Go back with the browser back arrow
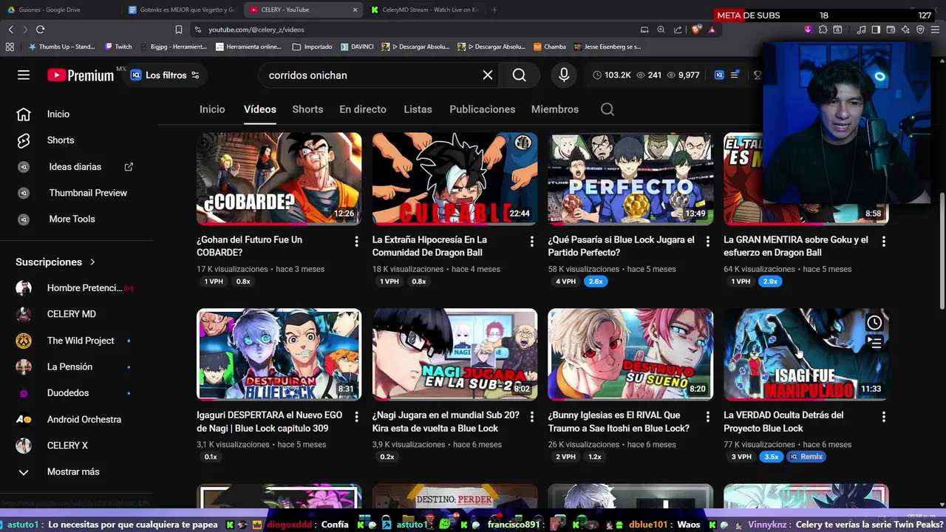 point(10,30)
